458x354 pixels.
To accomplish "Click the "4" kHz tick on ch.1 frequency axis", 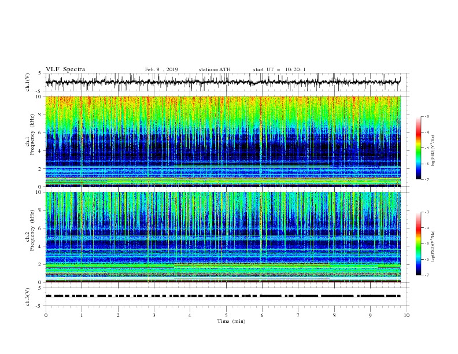I will point(40,151).
